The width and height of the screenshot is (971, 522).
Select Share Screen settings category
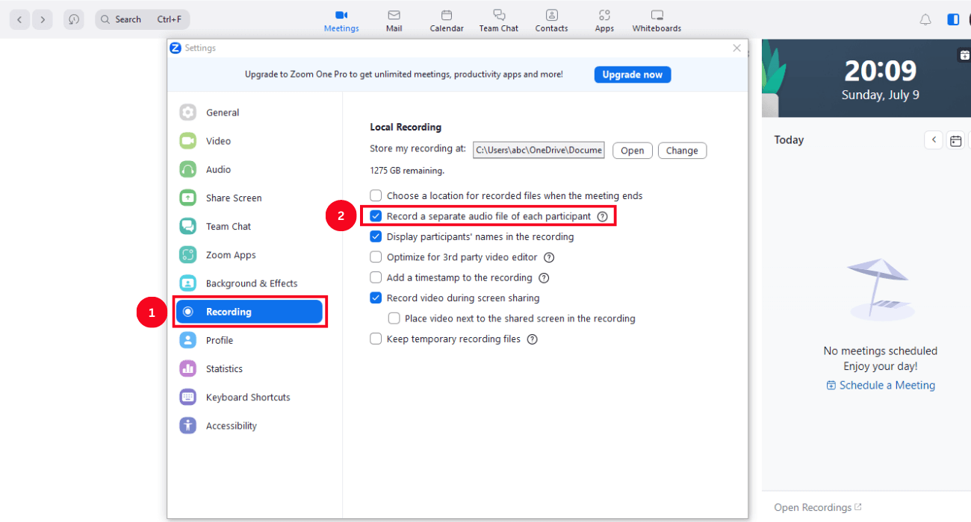pyautogui.click(x=249, y=198)
